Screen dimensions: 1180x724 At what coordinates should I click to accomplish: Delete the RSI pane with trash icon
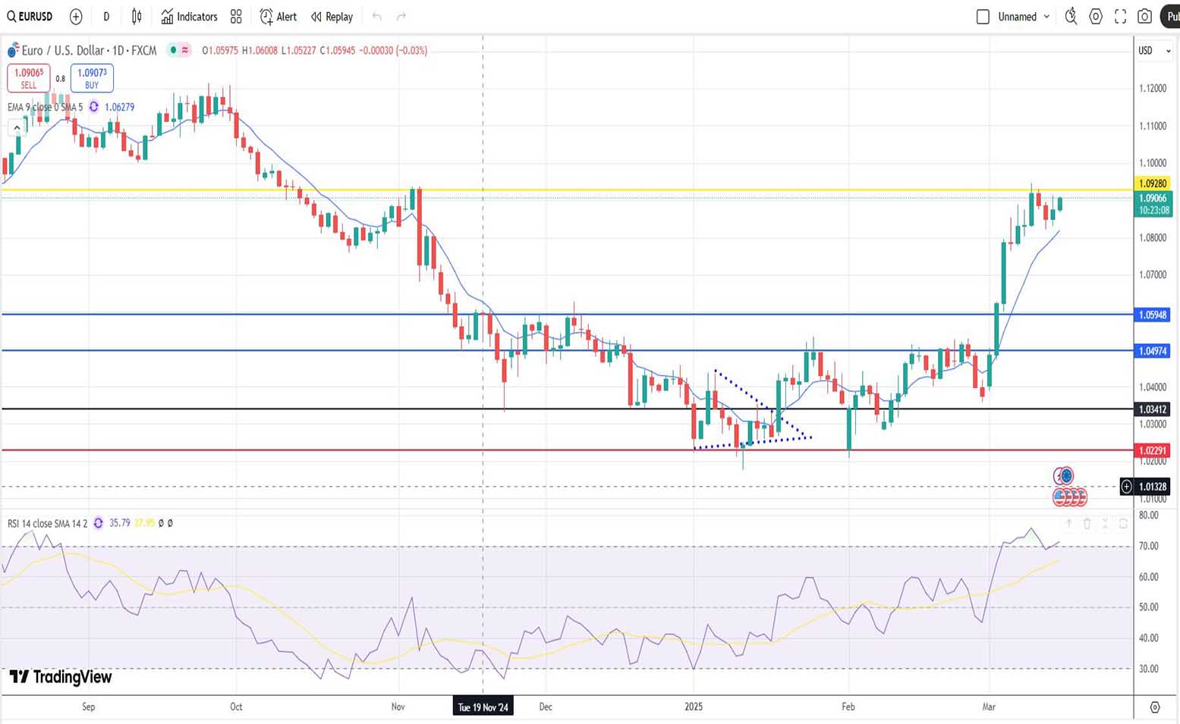point(1087,524)
